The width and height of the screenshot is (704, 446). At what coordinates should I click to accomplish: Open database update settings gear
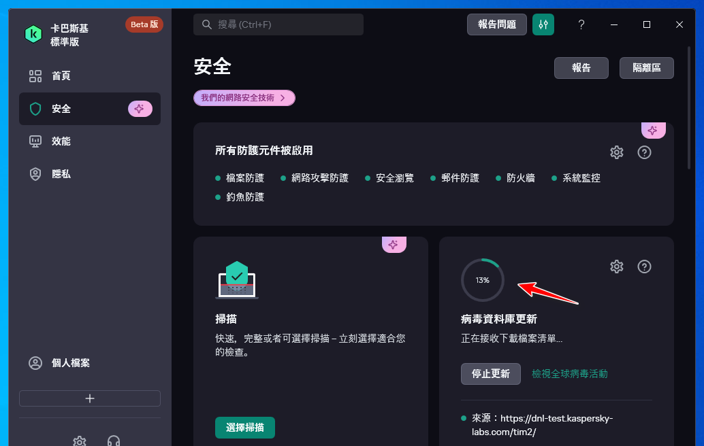point(616,267)
